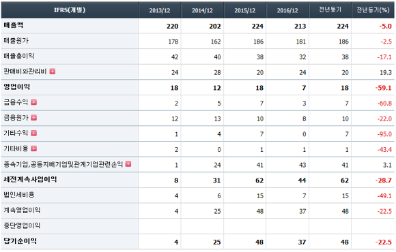Viewport: 396px width, 252px height.
Task: Select the 기타수익 label text
Action: (16, 133)
